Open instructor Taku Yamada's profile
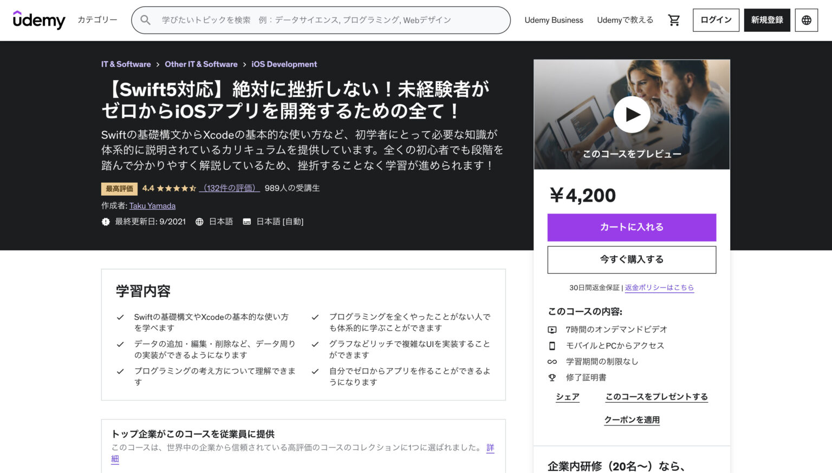The width and height of the screenshot is (832, 473). pyautogui.click(x=152, y=205)
